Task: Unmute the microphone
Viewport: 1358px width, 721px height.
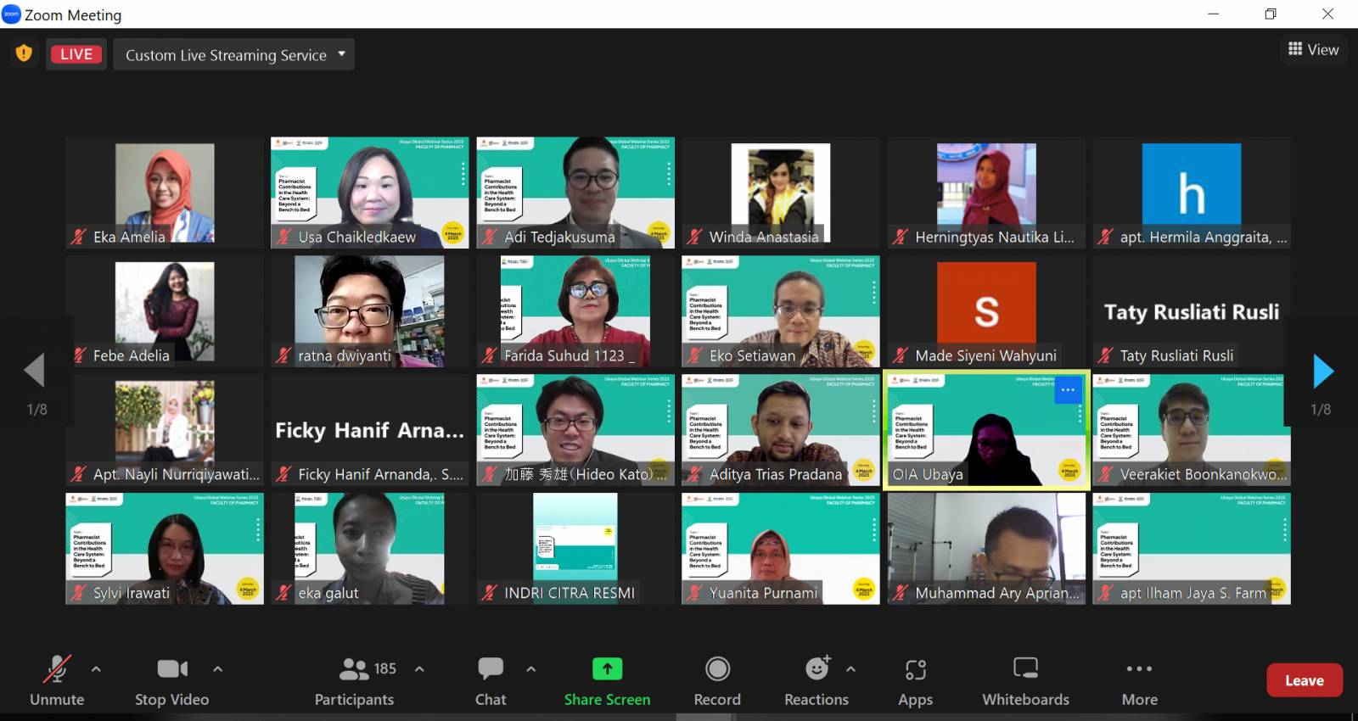Action: (x=57, y=669)
